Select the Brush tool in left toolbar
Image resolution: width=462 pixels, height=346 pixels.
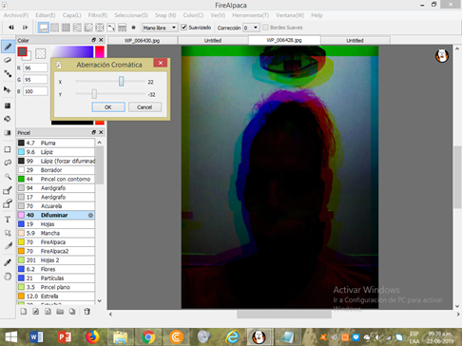(x=8, y=47)
